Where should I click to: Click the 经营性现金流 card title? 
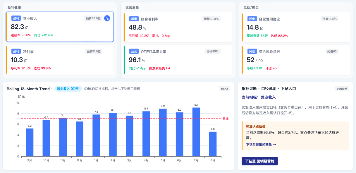point(269,19)
